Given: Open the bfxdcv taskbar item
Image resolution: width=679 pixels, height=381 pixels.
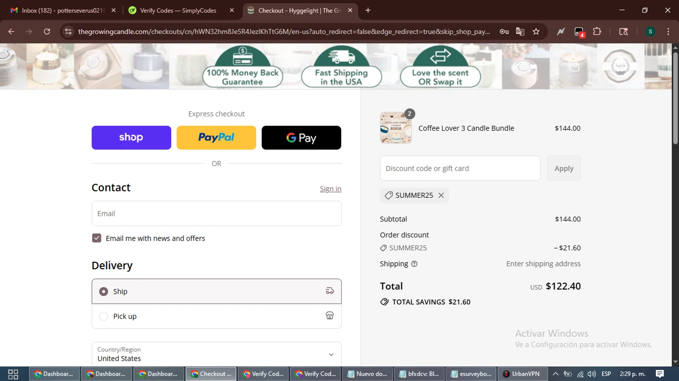Looking at the screenshot, I should tap(419, 374).
